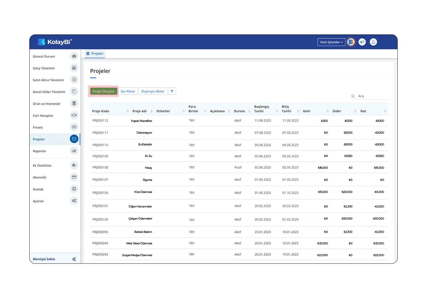Open Güncel Durum dashboard icon
The width and height of the screenshot is (427, 290).
point(74,56)
